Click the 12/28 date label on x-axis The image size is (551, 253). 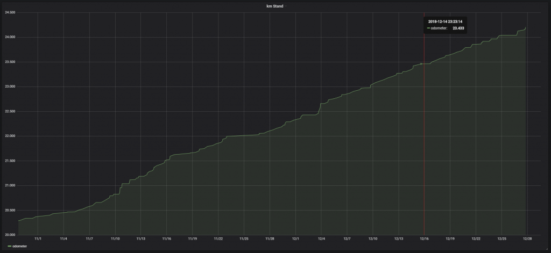tap(527, 238)
